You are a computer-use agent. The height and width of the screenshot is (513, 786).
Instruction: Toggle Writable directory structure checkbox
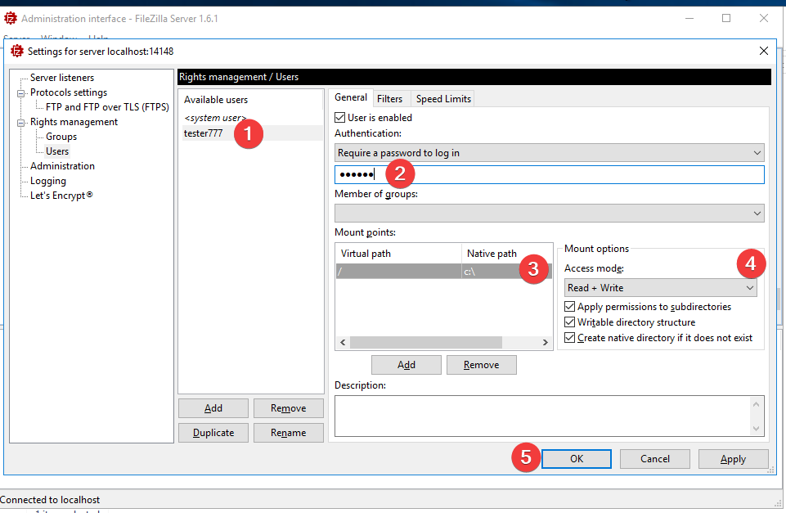(569, 322)
